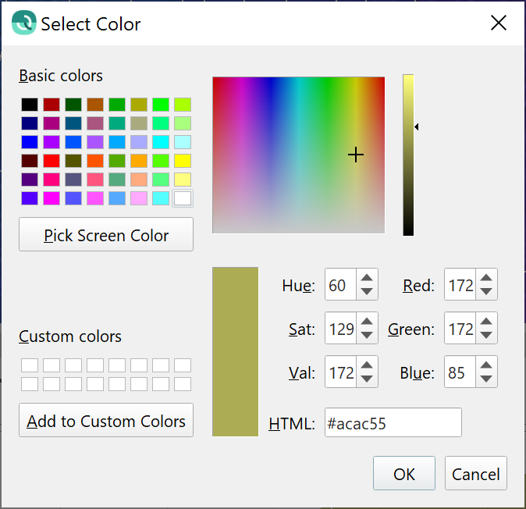Screen dimensions: 526x509
Task: Decrease the Blue value with down arrow
Action: [486, 379]
